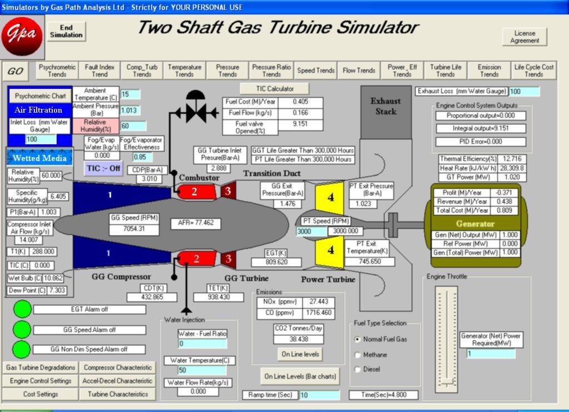Click the red Gpa logo icon
569x412 pixels.
point(22,34)
